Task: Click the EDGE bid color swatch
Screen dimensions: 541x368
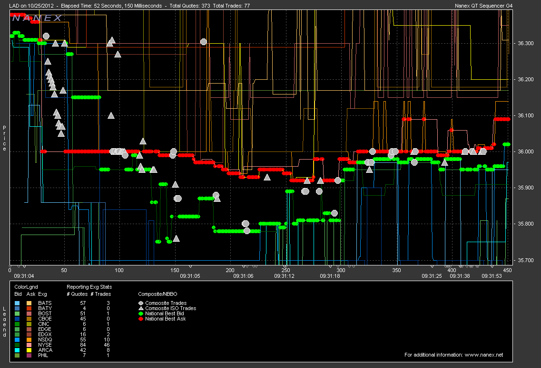Action: [x=17, y=330]
